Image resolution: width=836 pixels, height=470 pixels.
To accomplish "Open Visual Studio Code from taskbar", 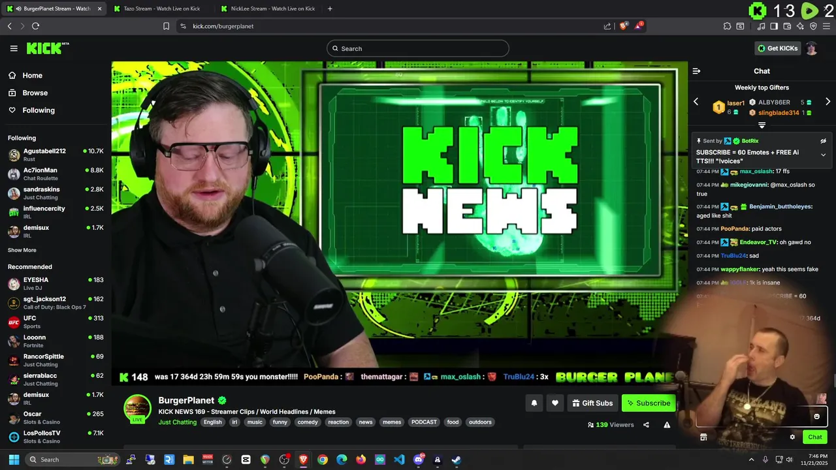I will pyautogui.click(x=399, y=460).
